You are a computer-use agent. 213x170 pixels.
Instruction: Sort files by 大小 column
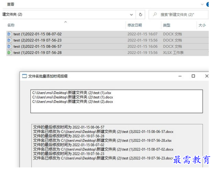[202, 25]
